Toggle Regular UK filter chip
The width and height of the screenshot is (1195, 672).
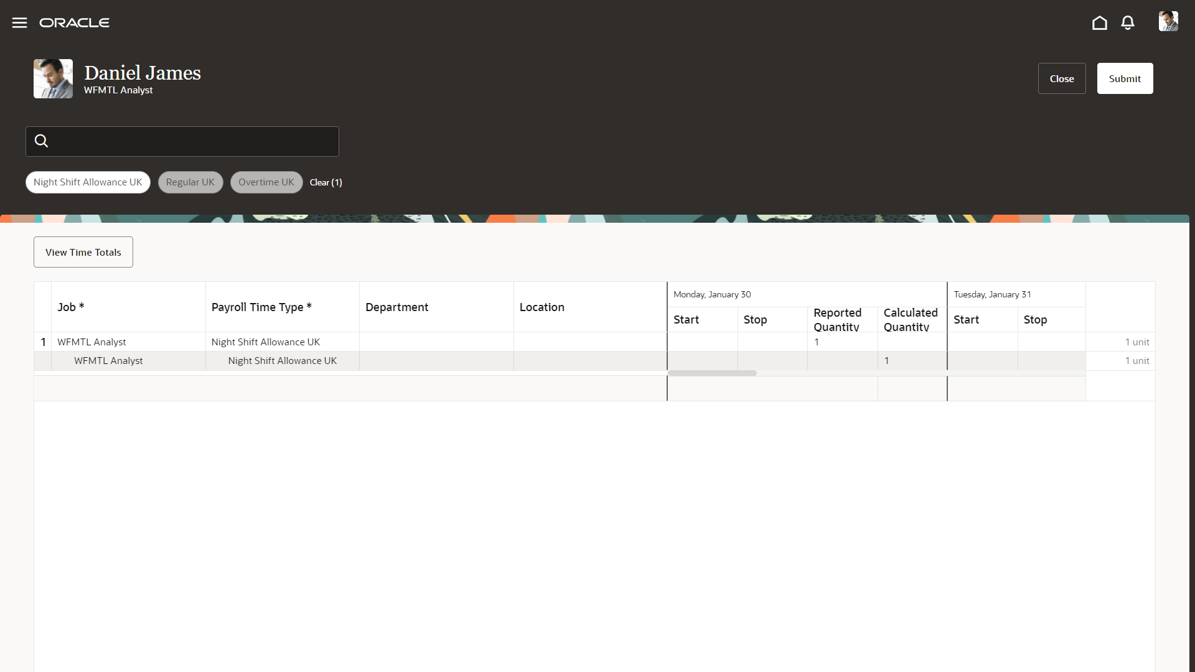pyautogui.click(x=190, y=182)
